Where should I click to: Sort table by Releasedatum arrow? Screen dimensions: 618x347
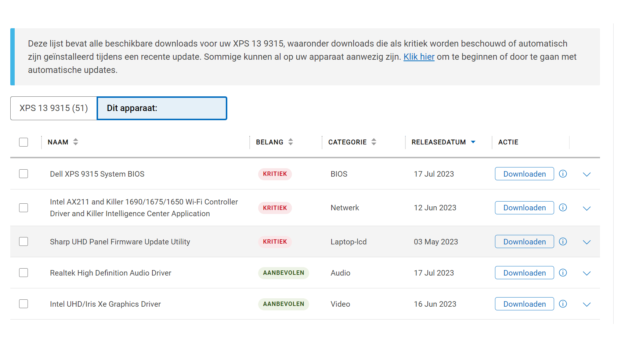[473, 142]
